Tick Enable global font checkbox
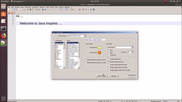Viewport: 182px width, 102px height. 109,59
